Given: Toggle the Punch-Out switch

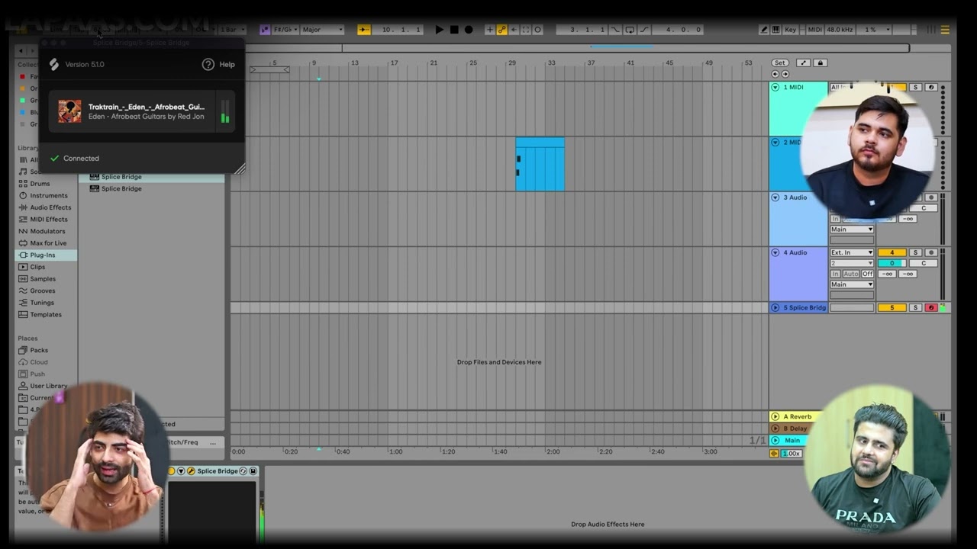Looking at the screenshot, I should pyautogui.click(x=643, y=30).
